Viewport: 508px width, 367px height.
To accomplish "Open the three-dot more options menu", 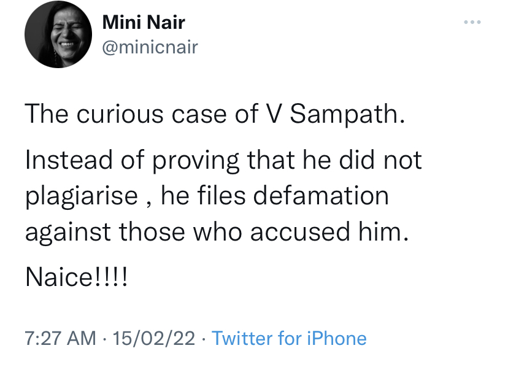I will click(472, 23).
